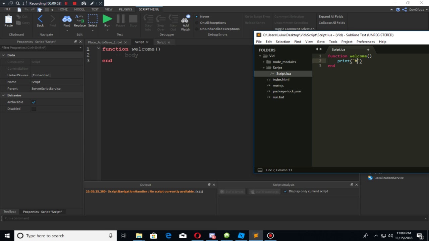
Task: Click the Select dashed-rectangle icon
Action: (x=93, y=19)
